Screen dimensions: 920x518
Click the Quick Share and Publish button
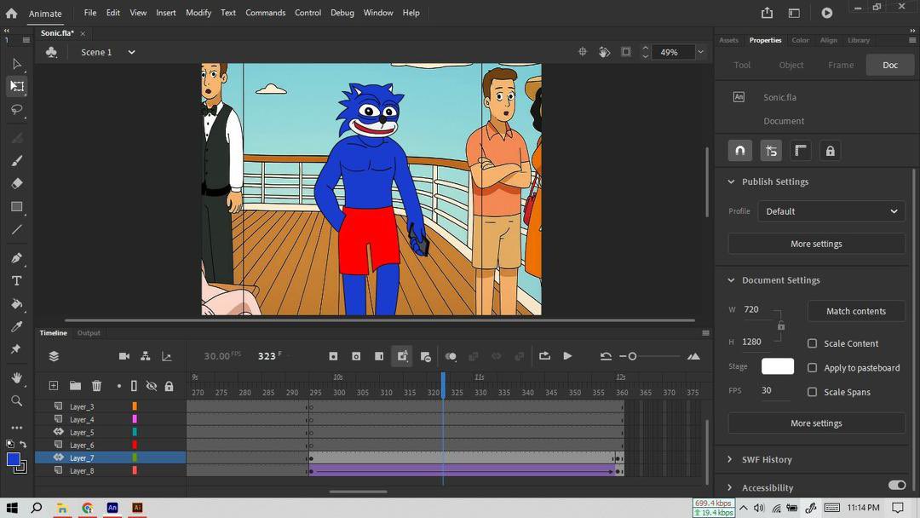pyautogui.click(x=767, y=12)
